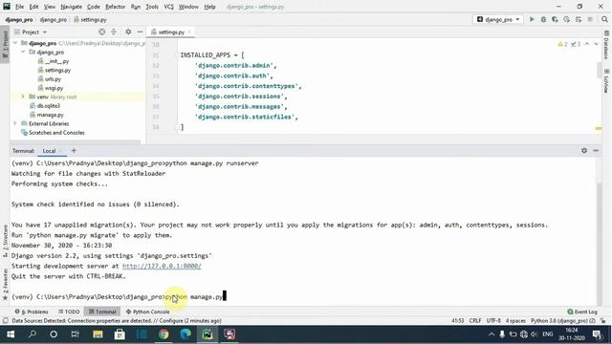The image size is (612, 344).
Task: Open the Python Console tool window
Action: tap(147, 312)
